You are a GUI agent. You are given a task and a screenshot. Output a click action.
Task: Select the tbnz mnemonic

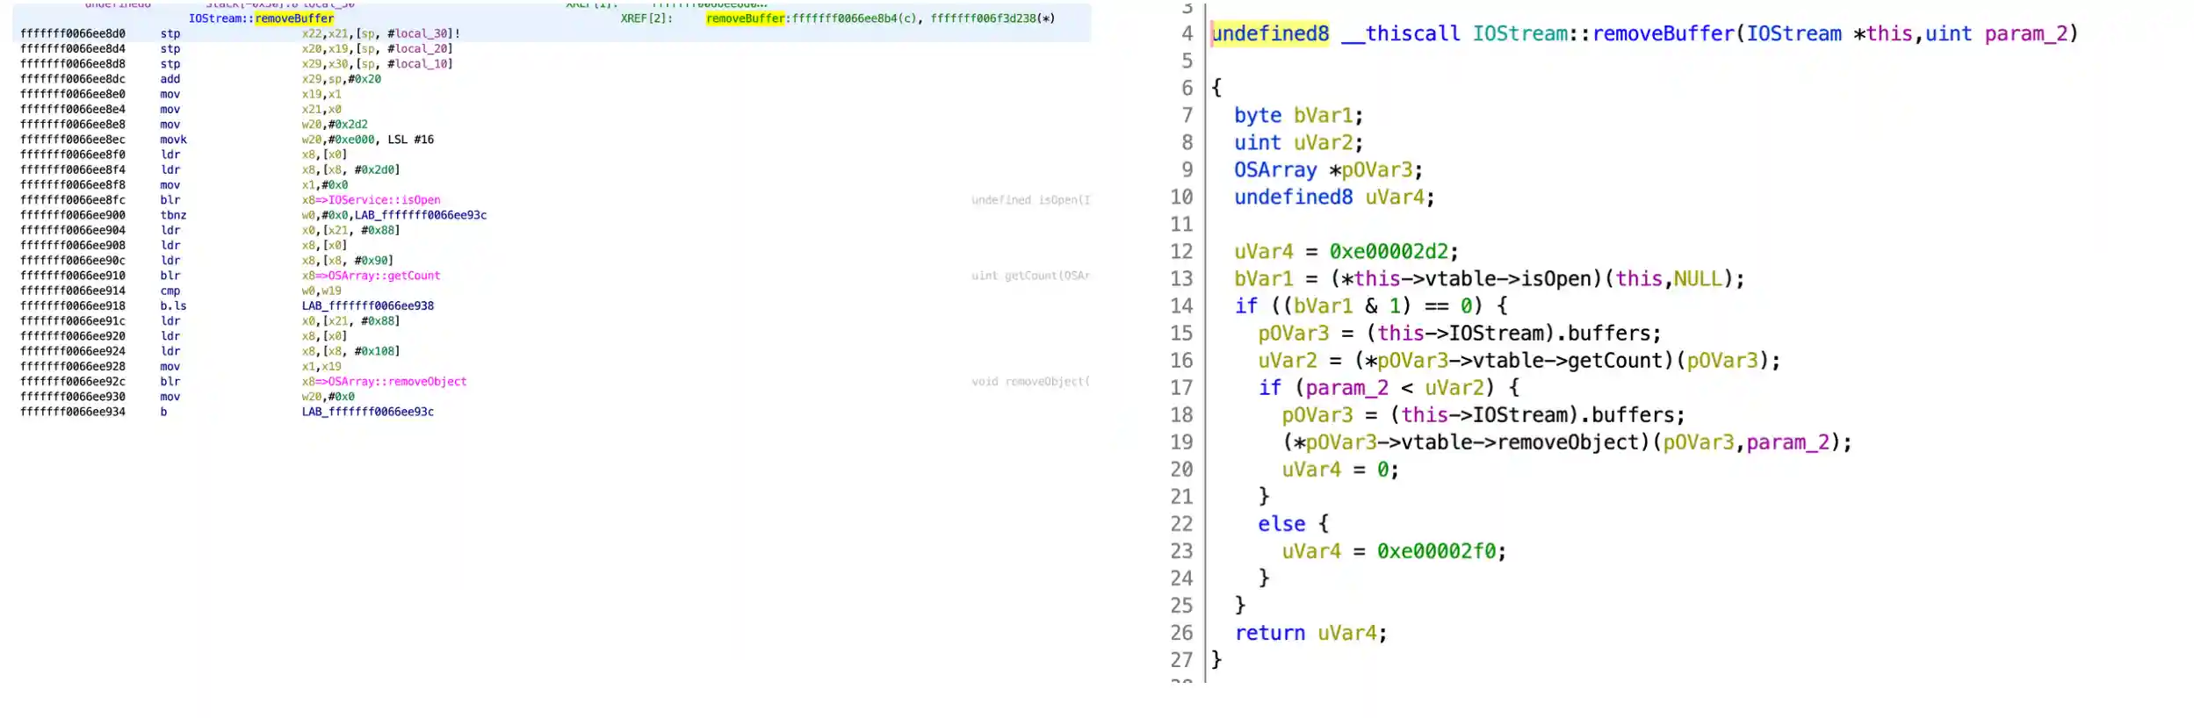174,215
